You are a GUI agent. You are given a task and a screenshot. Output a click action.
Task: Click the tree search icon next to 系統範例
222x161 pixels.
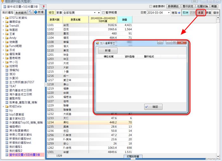click(30, 12)
